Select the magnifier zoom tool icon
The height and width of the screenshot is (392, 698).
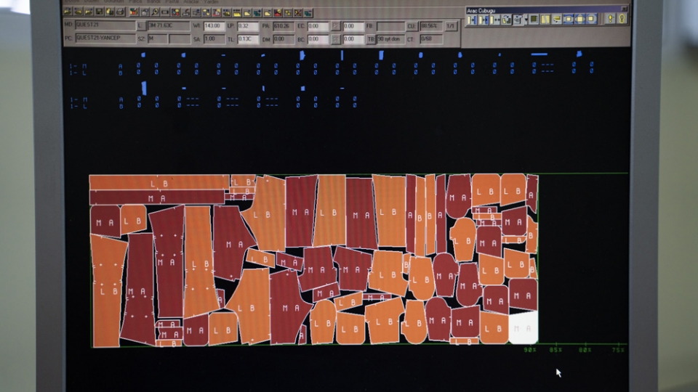[x=155, y=12]
